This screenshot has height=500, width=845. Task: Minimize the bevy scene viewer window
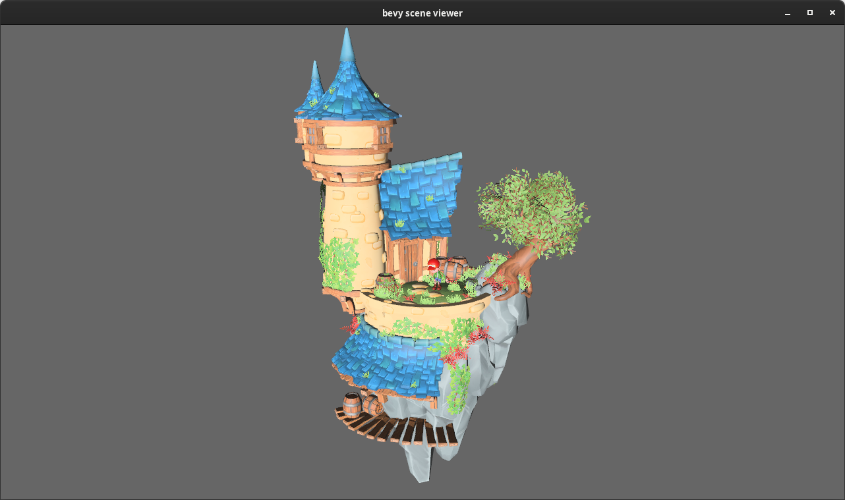point(787,13)
